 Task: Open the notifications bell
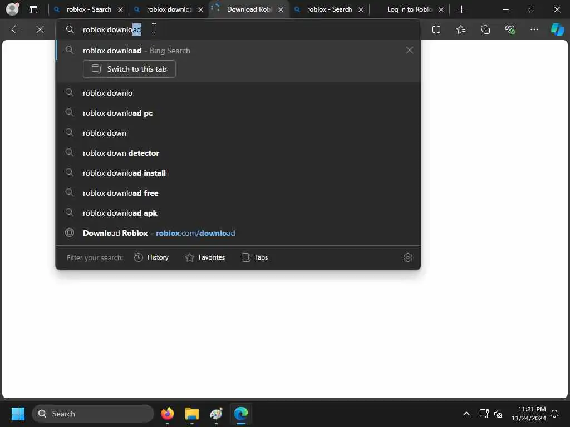point(555,414)
